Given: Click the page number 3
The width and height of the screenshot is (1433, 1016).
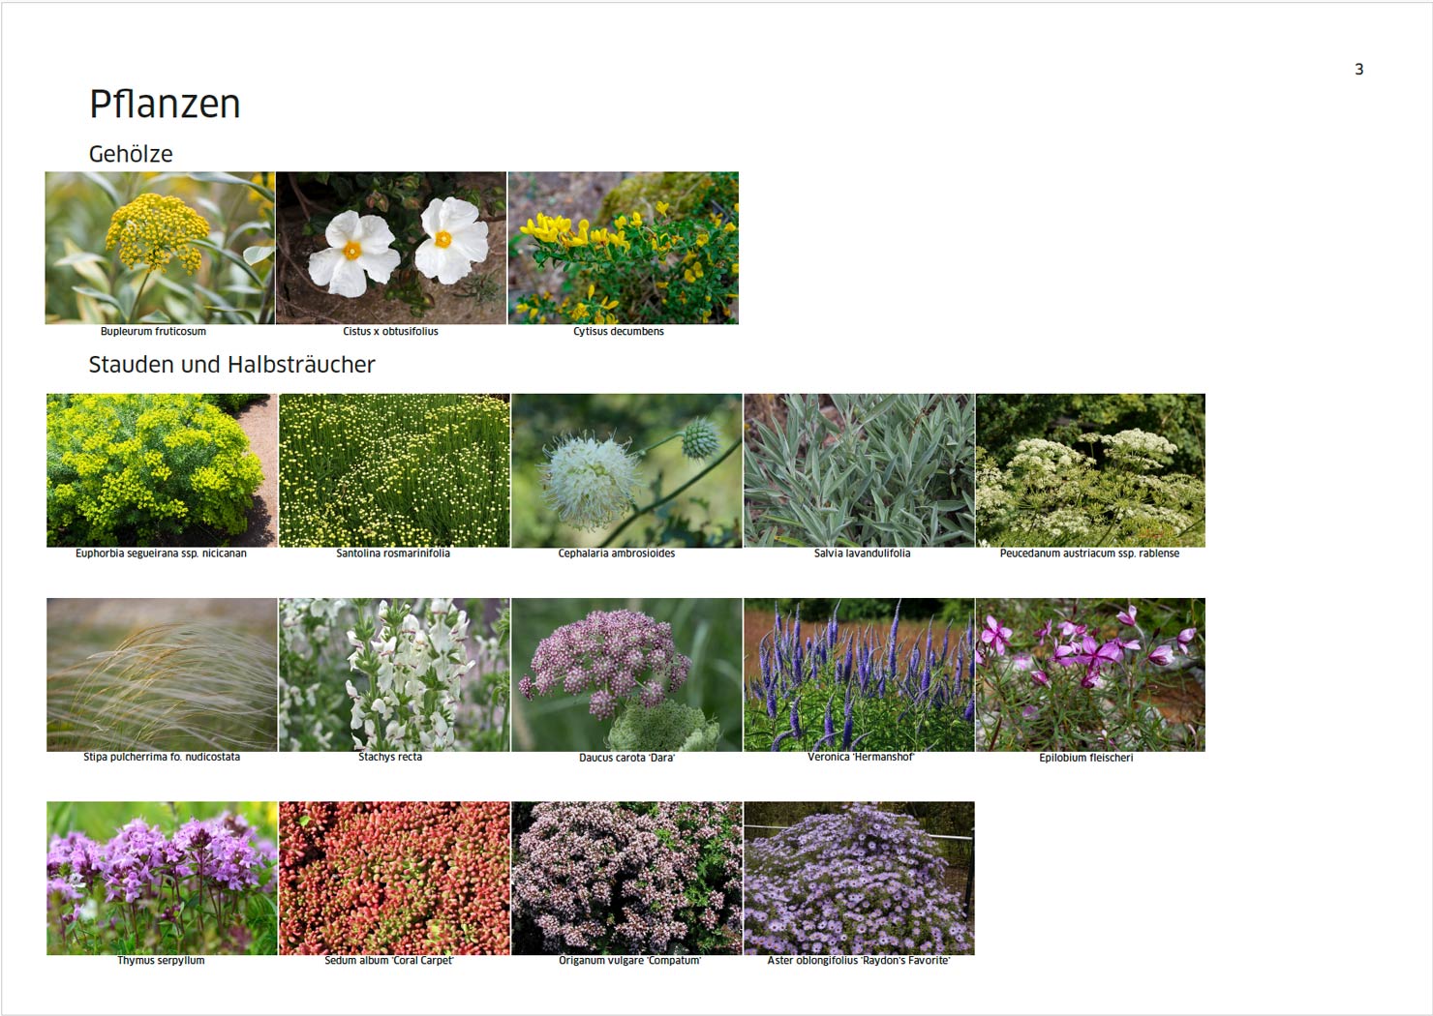Looking at the screenshot, I should pyautogui.click(x=1358, y=69).
